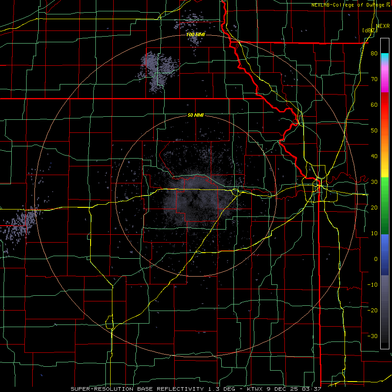Click the green band of the color bar

click(385, 206)
